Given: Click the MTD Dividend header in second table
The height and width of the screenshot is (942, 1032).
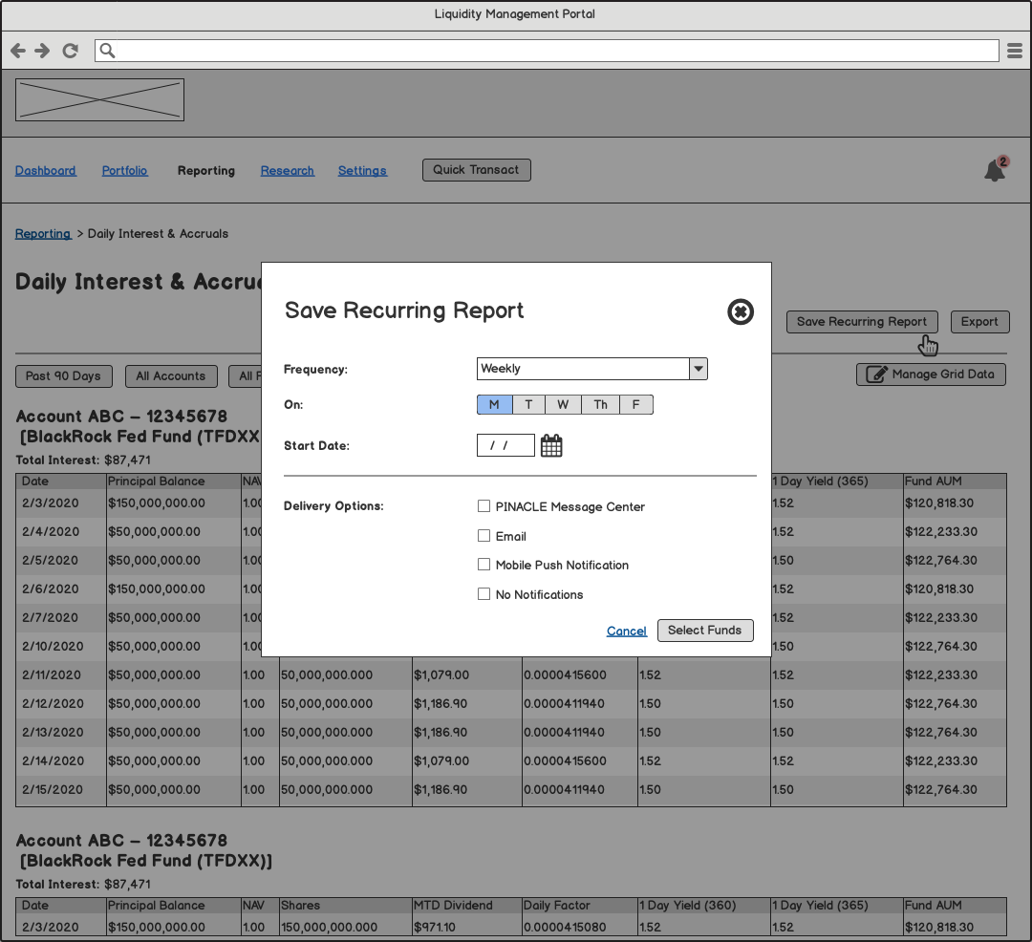Looking at the screenshot, I should [466, 905].
